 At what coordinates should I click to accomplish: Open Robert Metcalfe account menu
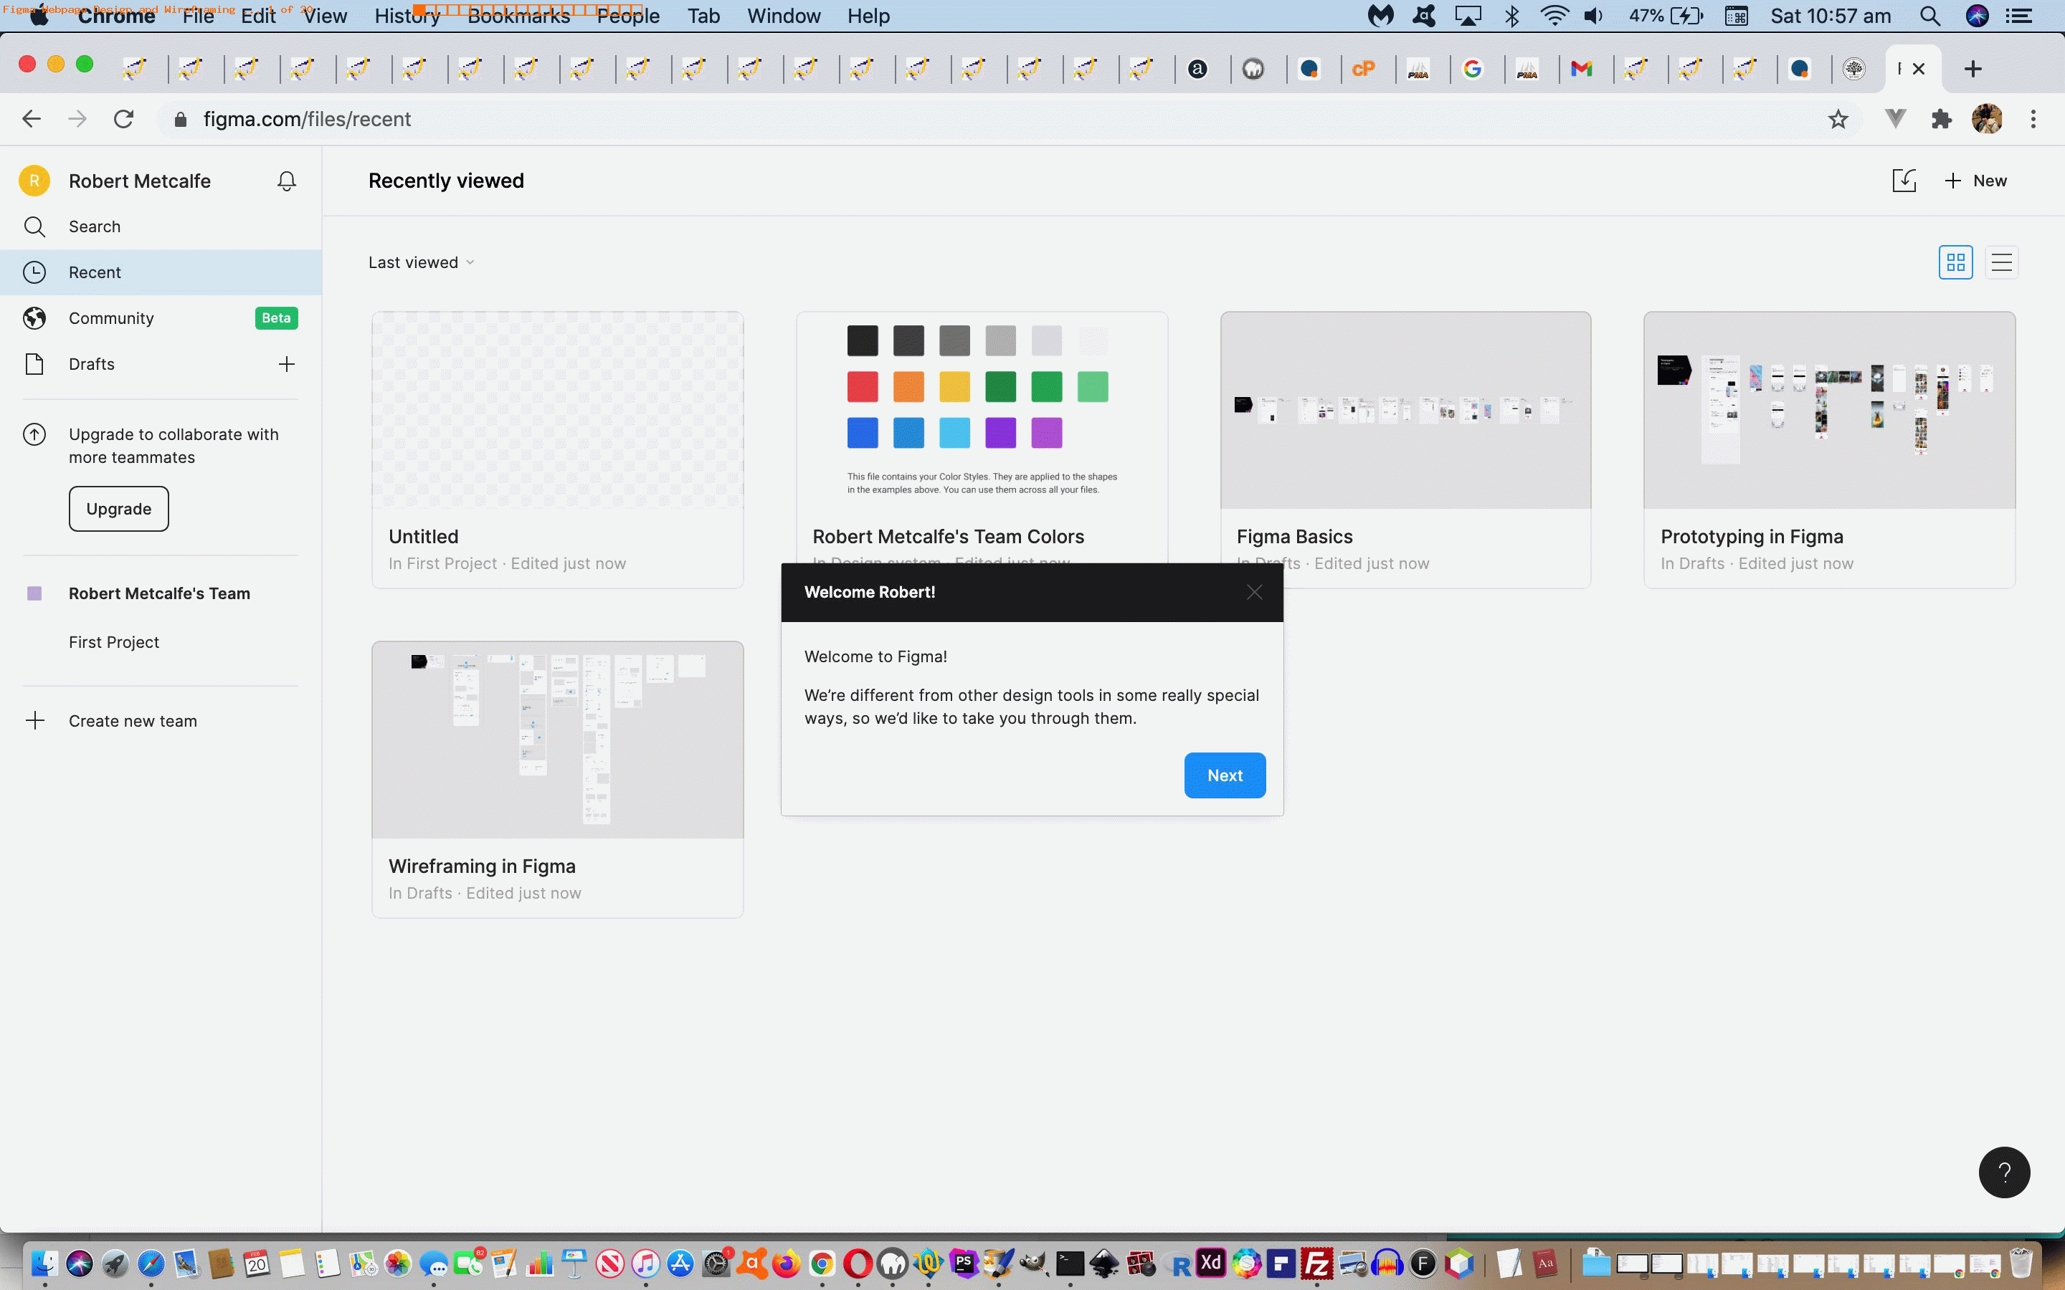139,181
